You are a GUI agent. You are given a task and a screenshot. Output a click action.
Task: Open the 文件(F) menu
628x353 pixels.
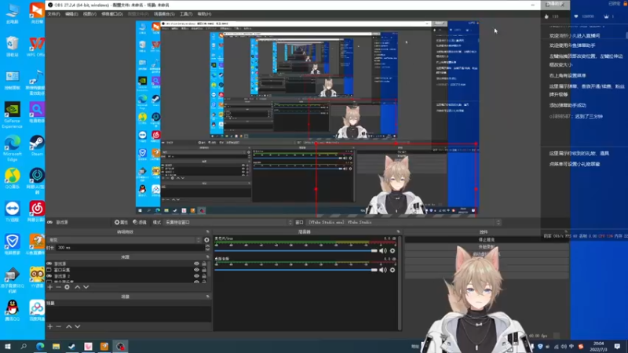[x=53, y=14]
